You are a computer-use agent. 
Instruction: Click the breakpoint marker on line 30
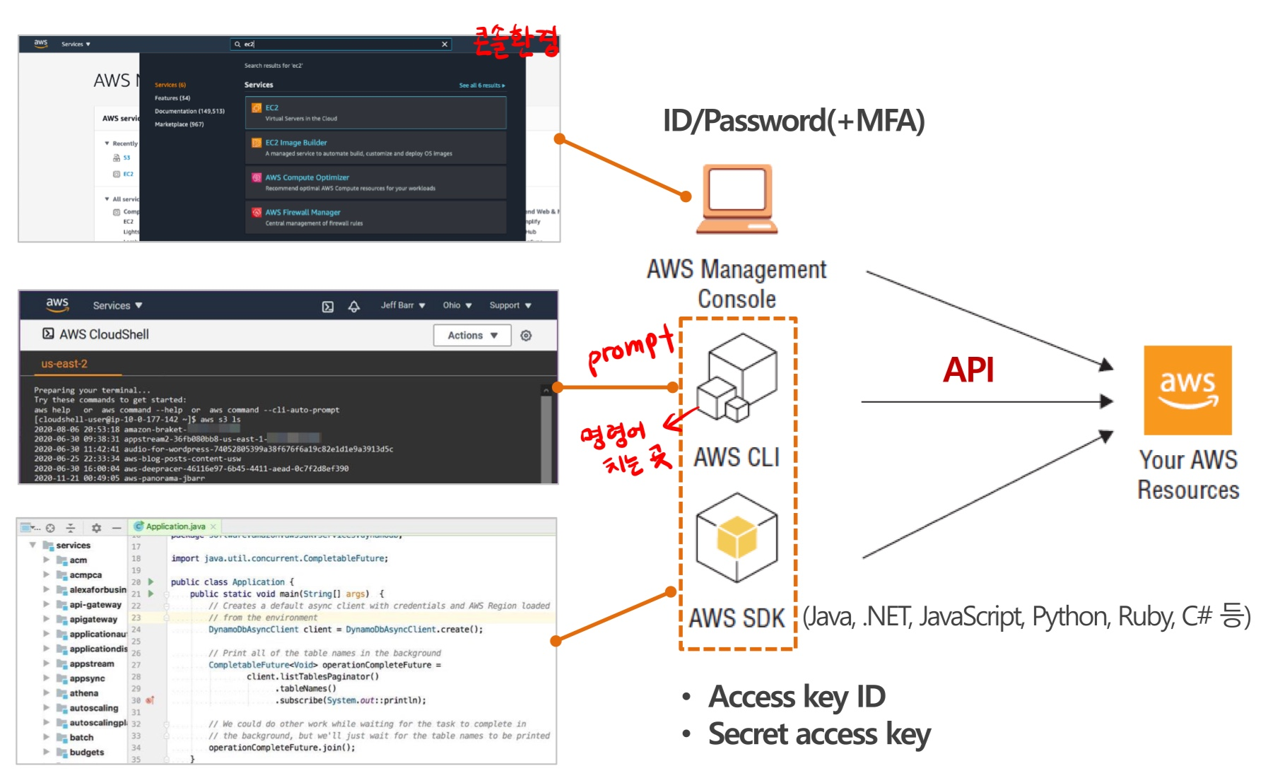[150, 700]
